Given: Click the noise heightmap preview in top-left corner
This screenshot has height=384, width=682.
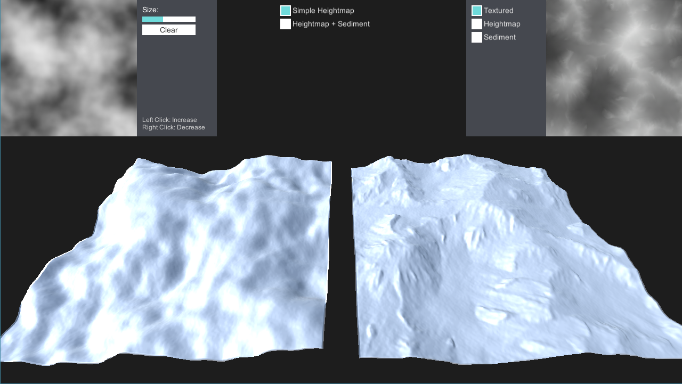Looking at the screenshot, I should (68, 68).
